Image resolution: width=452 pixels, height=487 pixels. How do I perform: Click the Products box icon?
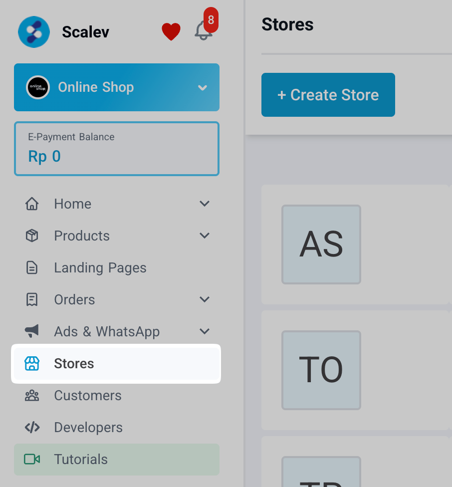click(32, 236)
